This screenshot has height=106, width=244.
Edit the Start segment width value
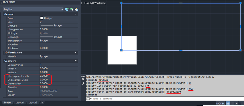59,76
